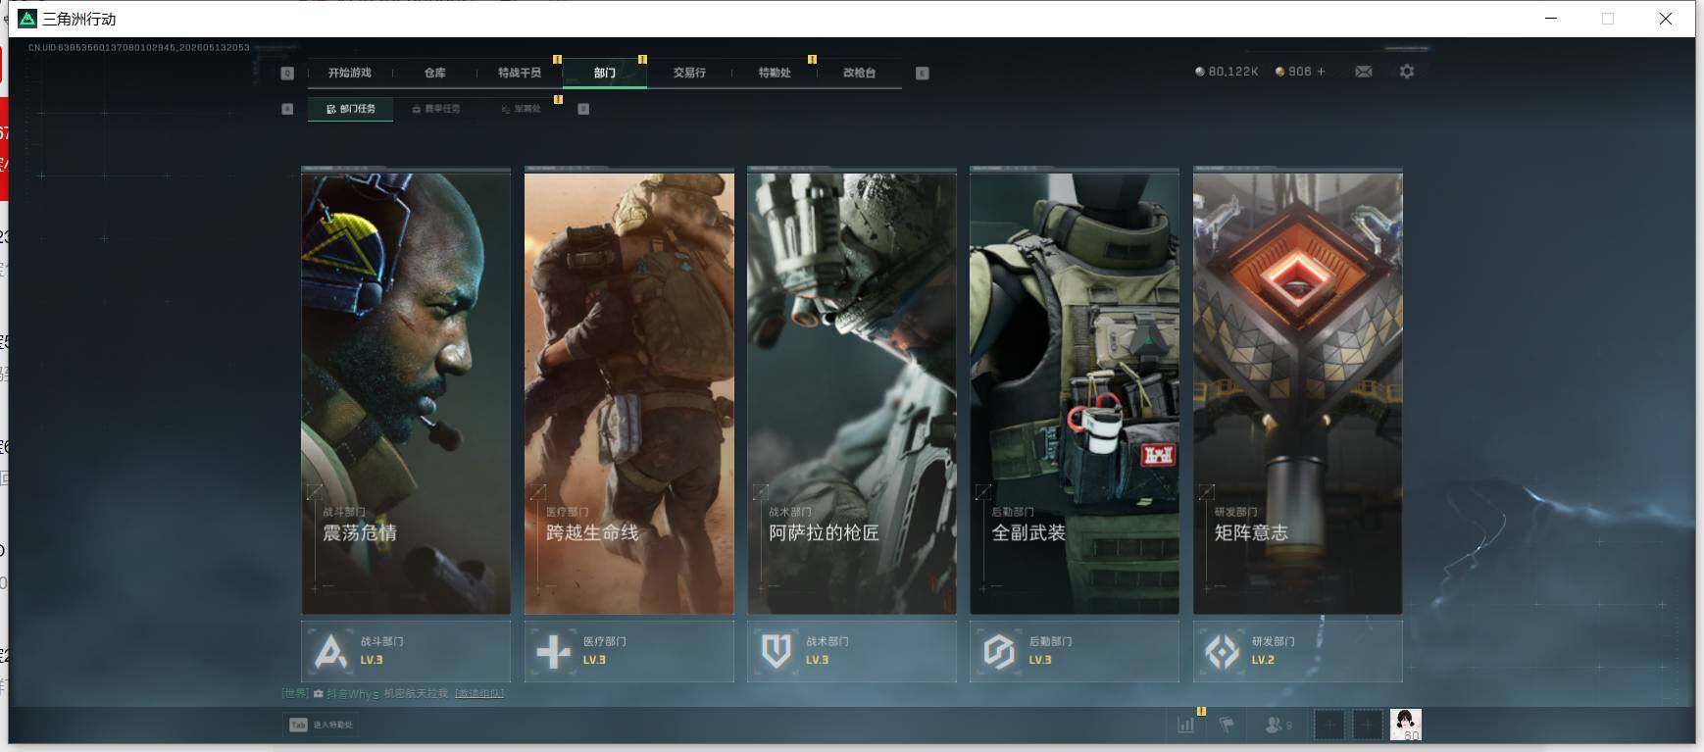Open the 特勤处 tab
The height and width of the screenshot is (752, 1704).
click(x=775, y=73)
